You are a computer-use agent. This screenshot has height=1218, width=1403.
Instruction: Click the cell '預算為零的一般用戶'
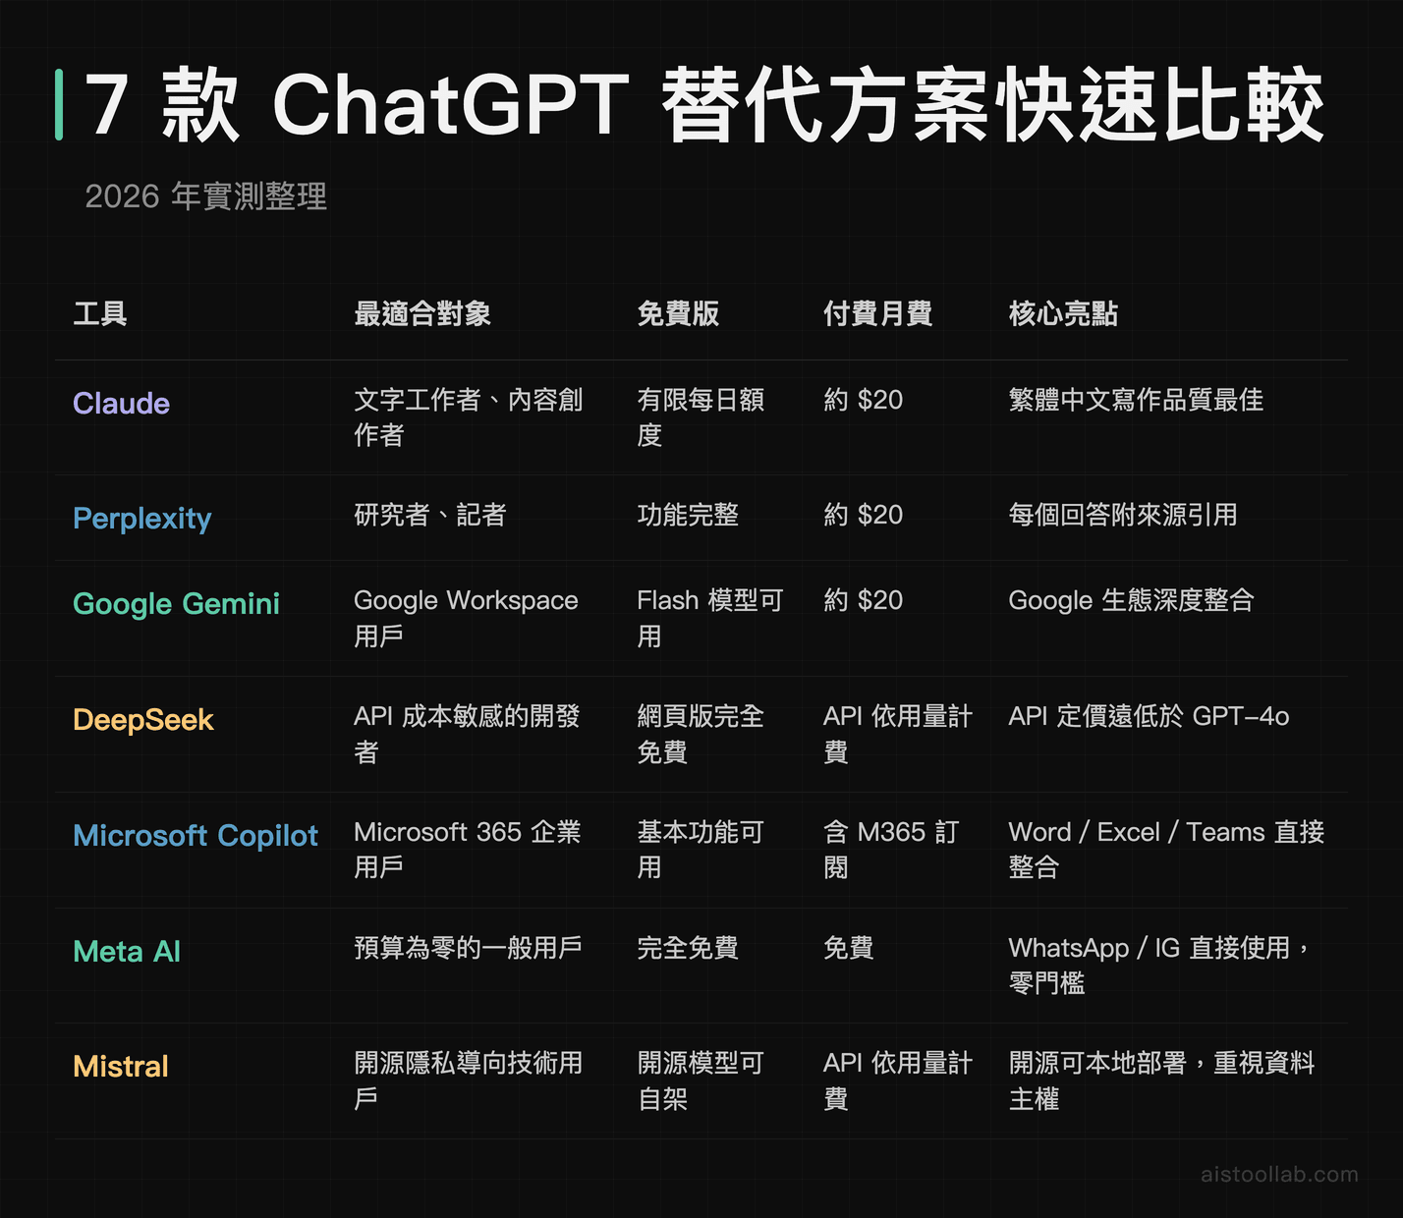(x=468, y=948)
